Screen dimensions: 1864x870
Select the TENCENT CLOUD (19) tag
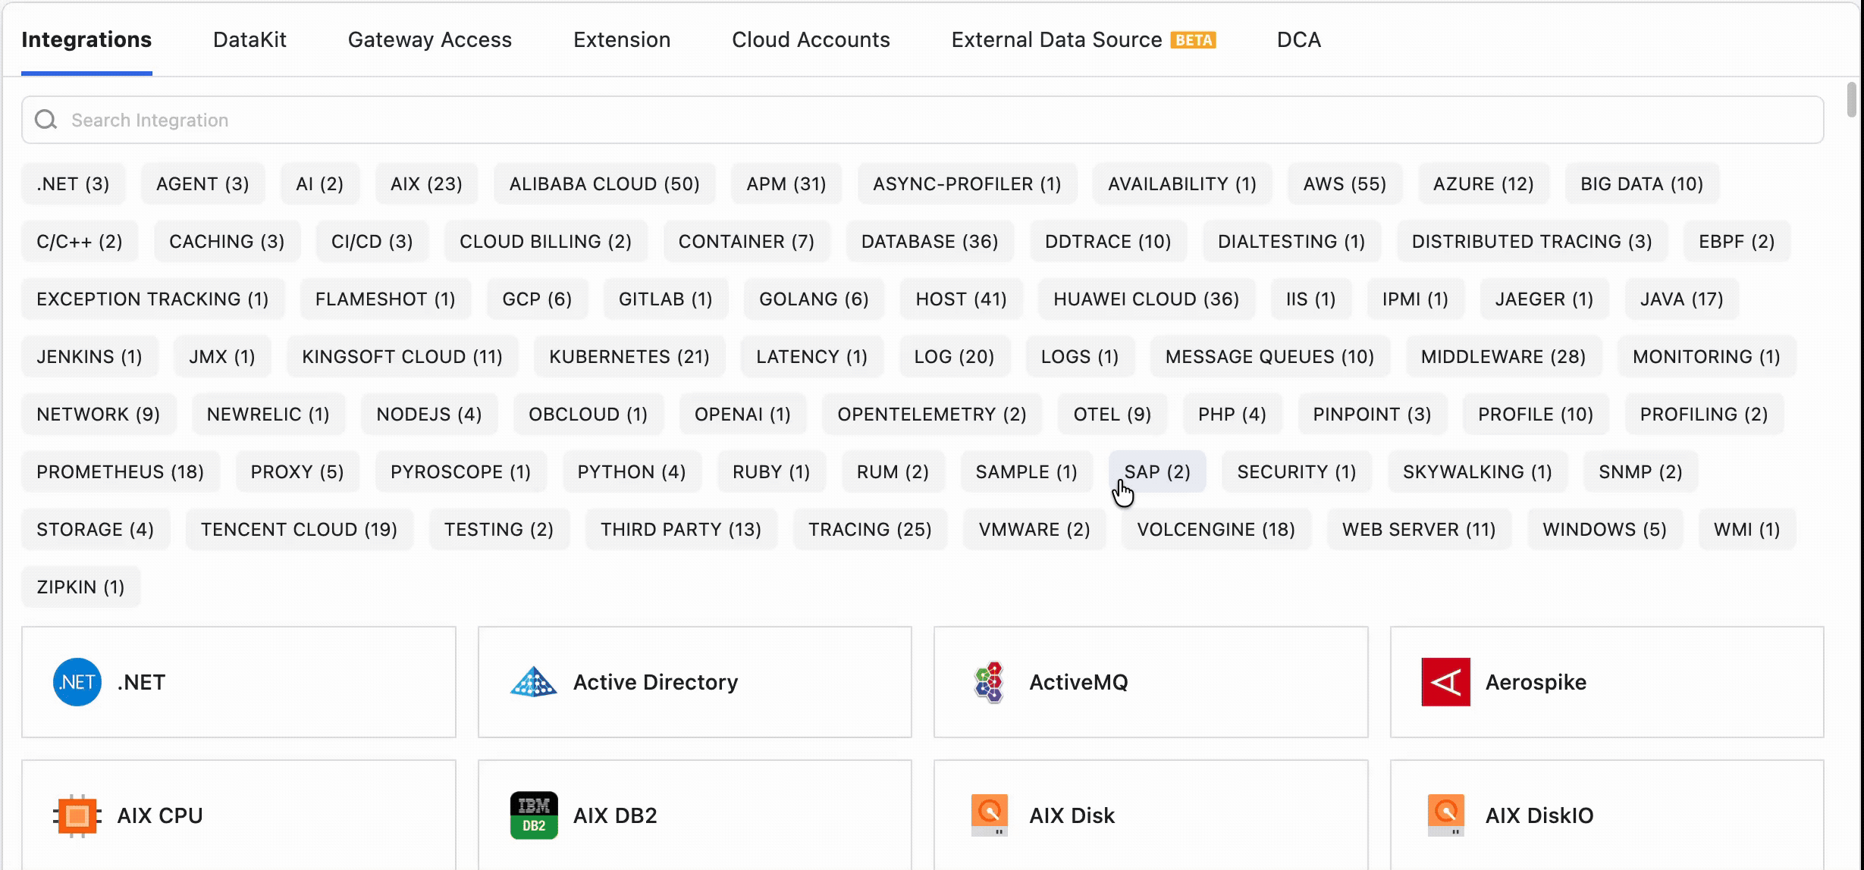[299, 529]
